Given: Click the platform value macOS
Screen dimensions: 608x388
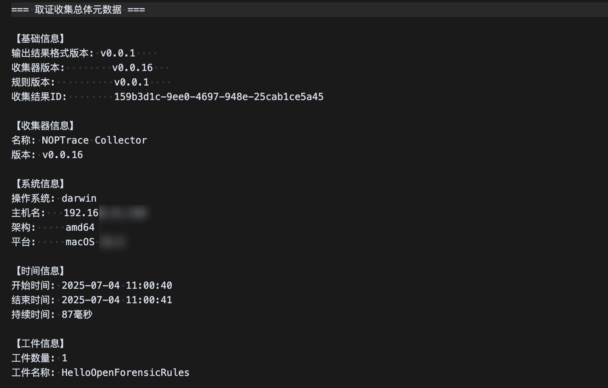Looking at the screenshot, I should tap(80, 242).
